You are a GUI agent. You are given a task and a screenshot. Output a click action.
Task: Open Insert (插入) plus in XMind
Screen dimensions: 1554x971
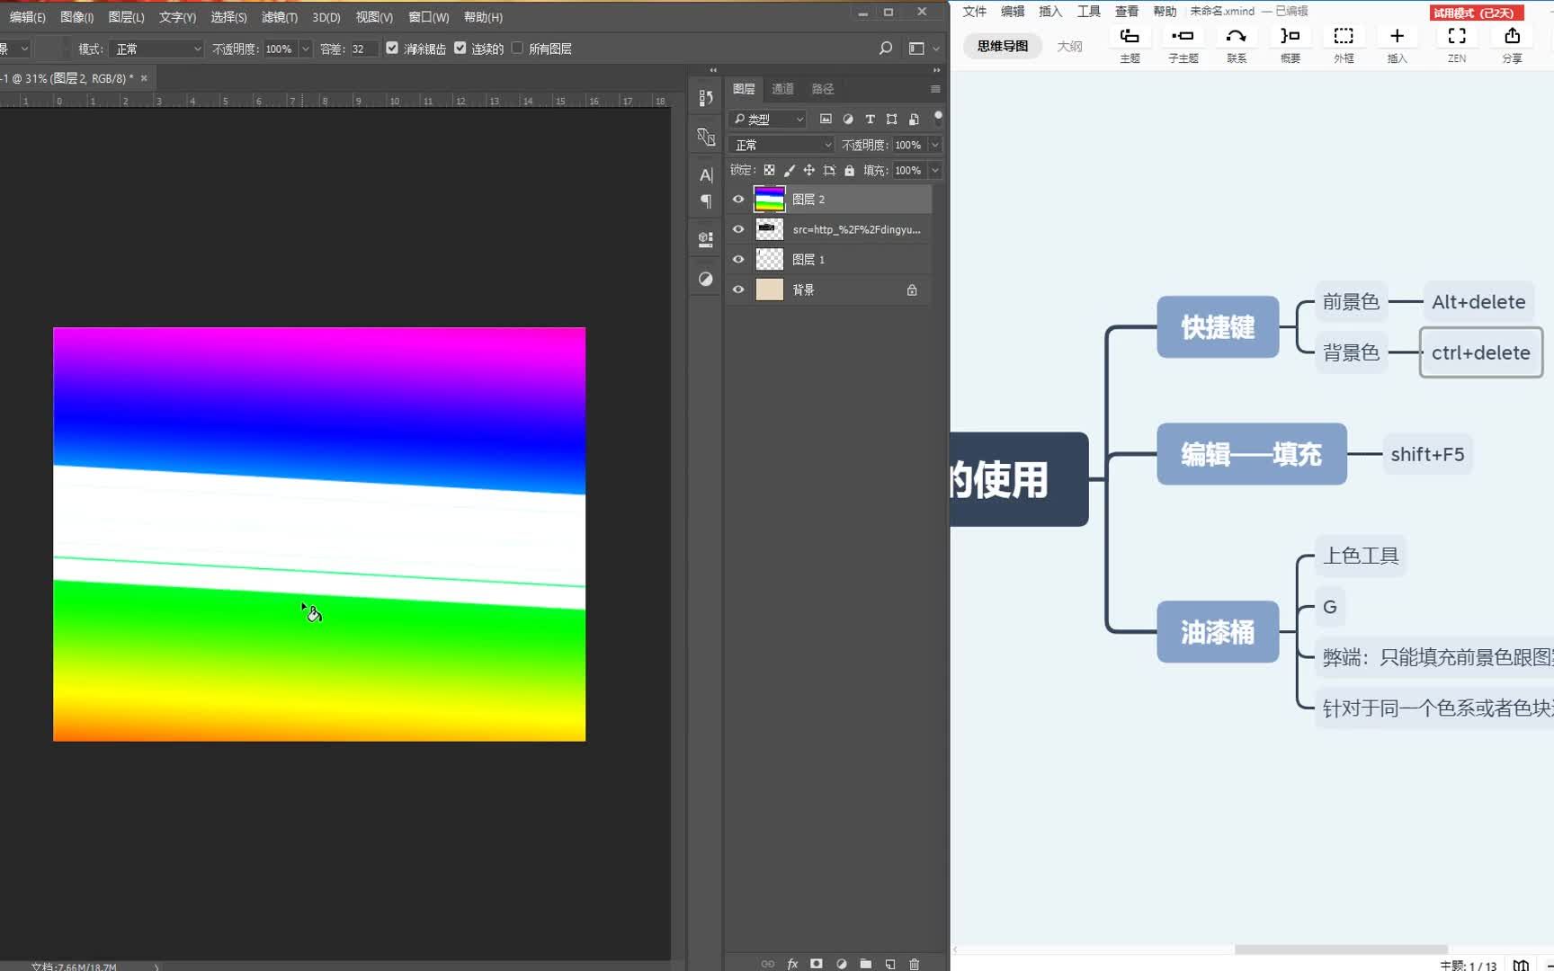1397,44
